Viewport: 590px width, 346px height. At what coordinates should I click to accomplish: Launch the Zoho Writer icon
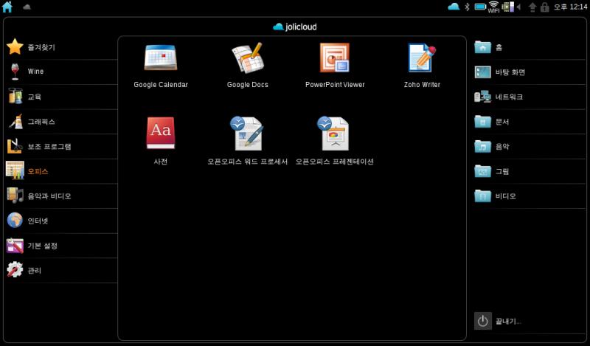click(x=422, y=58)
